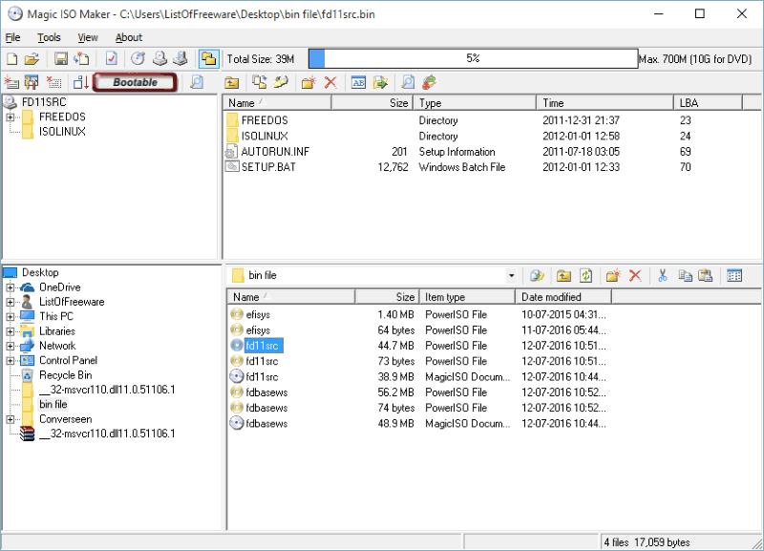
Task: Click the tools icon below the New icon
Action: (x=32, y=82)
